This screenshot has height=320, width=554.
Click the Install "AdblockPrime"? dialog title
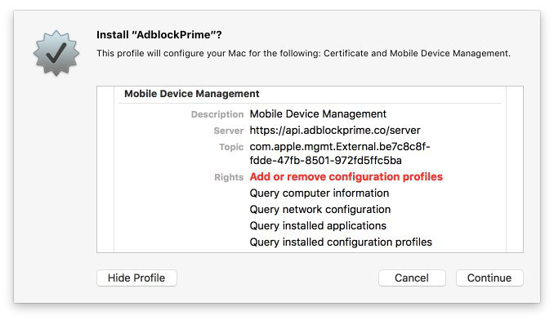(x=159, y=34)
